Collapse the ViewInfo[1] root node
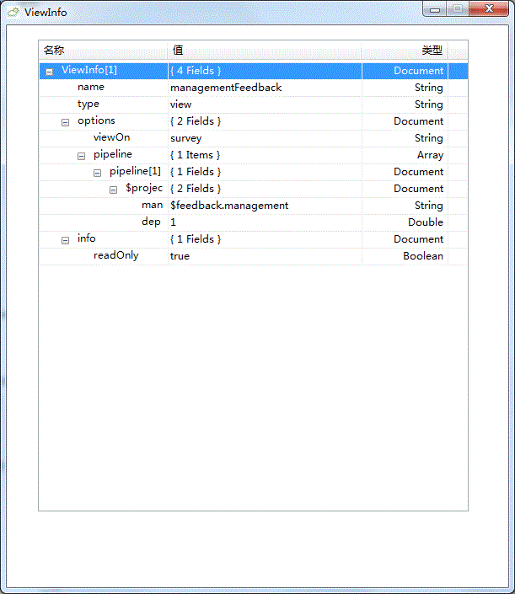The width and height of the screenshot is (515, 594). click(49, 72)
